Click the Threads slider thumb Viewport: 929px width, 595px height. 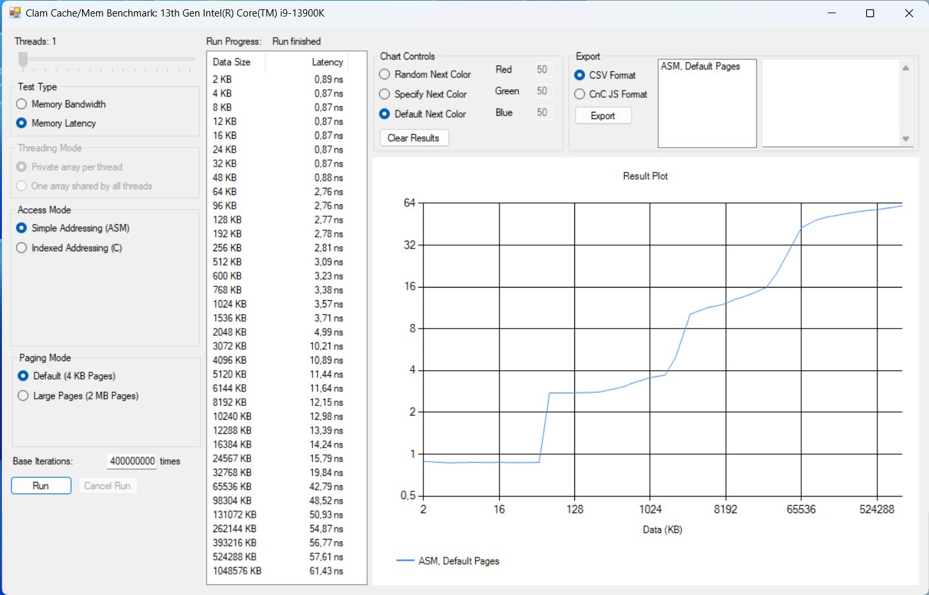[x=23, y=60]
